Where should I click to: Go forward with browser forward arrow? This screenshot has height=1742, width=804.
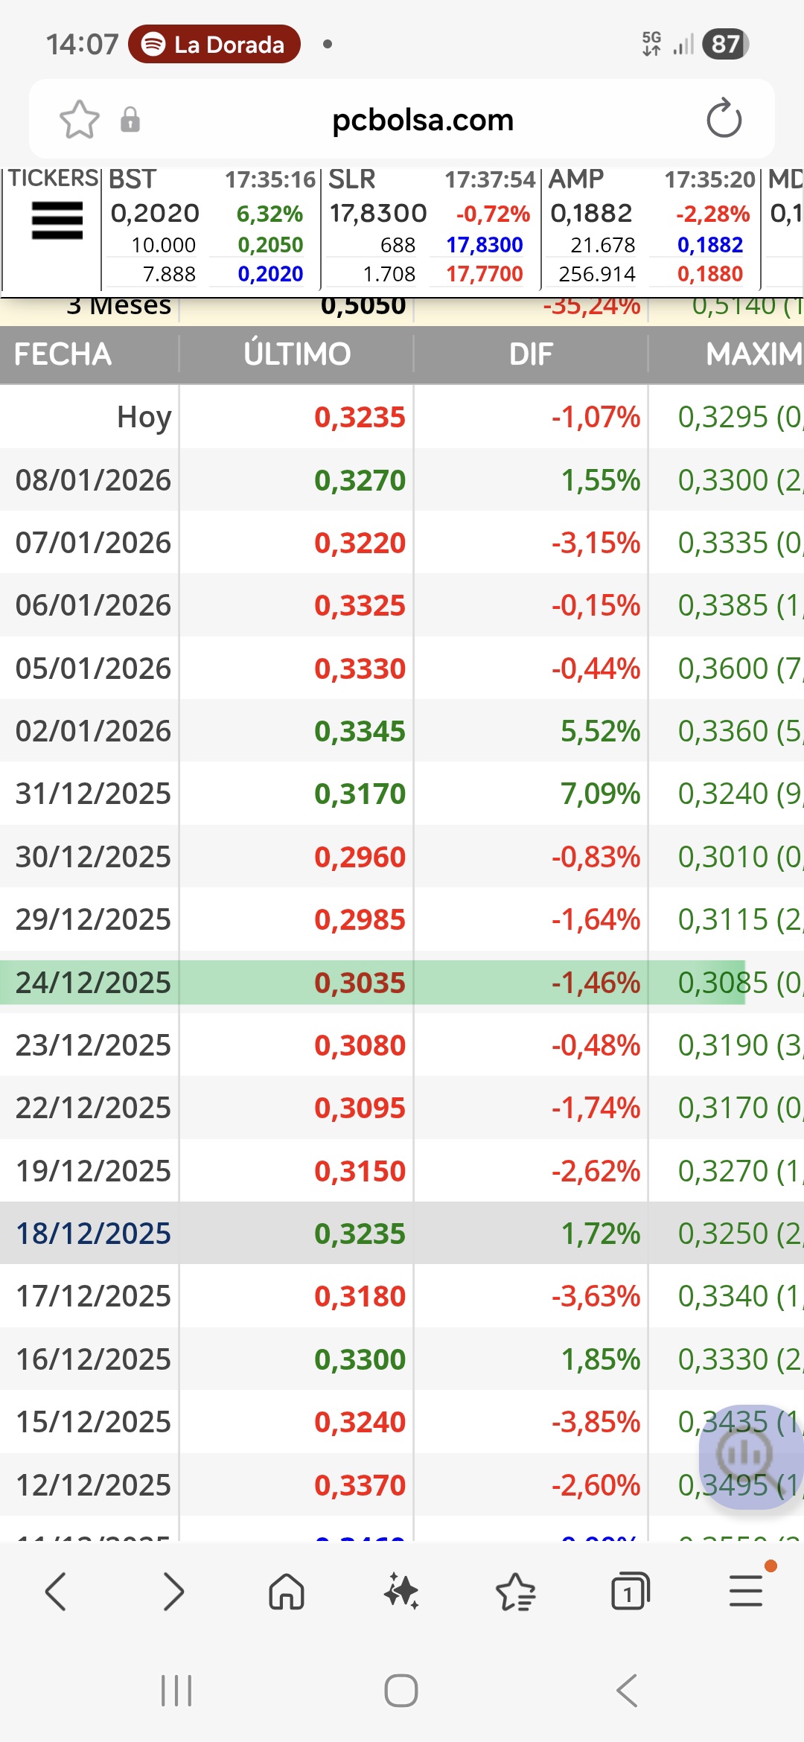[x=173, y=1592]
